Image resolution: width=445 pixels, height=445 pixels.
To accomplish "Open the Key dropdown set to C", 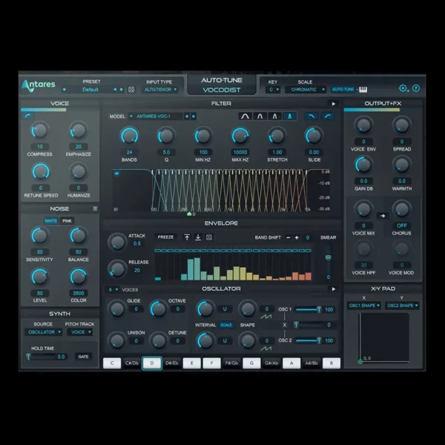I will point(273,90).
